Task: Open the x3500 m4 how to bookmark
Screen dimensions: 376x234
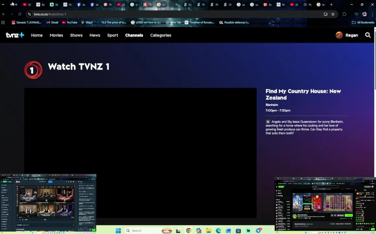Action: click(x=146, y=22)
